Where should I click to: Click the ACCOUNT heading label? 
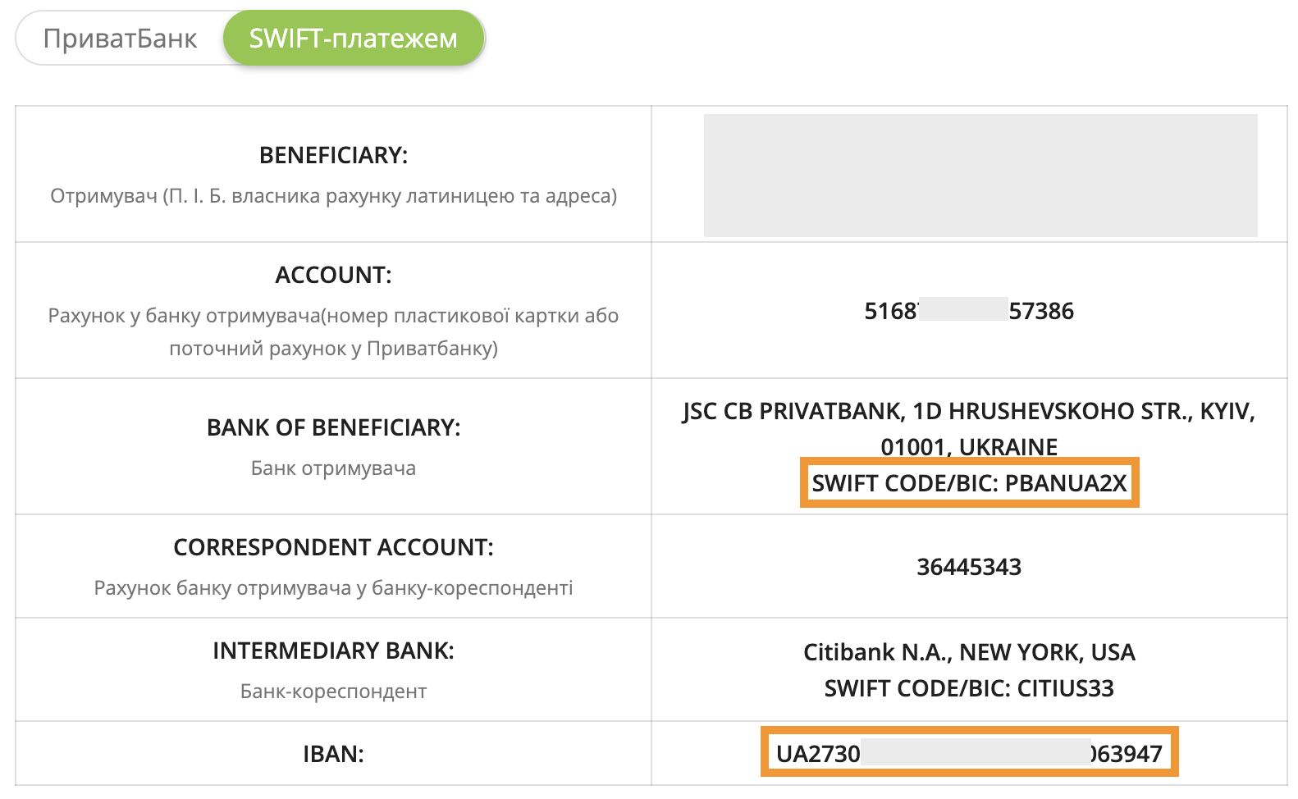coord(333,275)
